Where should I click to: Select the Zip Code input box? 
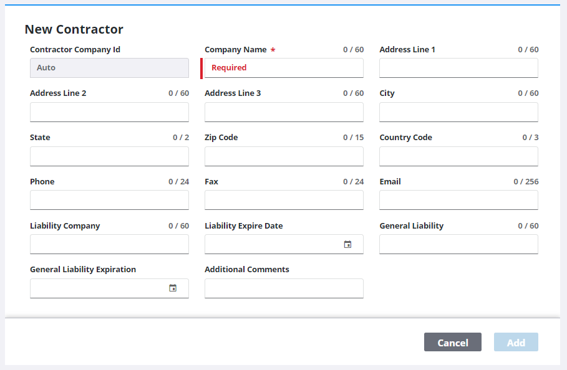[x=284, y=156]
